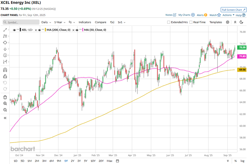The height and width of the screenshot is (164, 248).
Task: Enable the Real-Time checkbox
Action: coord(191,22)
